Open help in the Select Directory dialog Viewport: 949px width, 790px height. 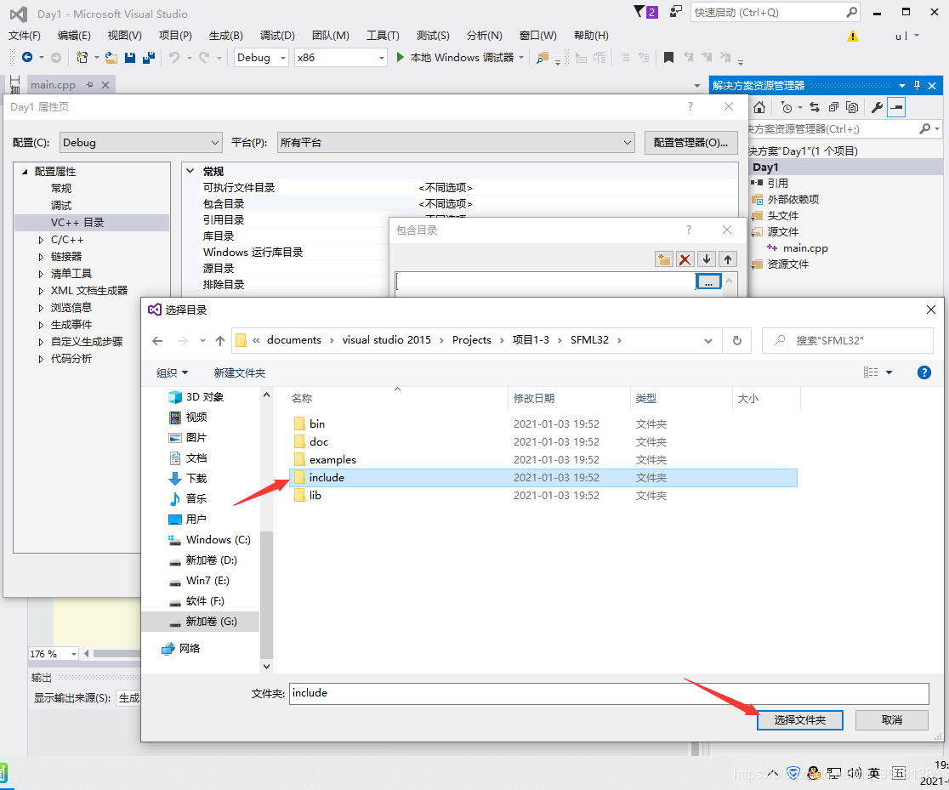coord(924,372)
